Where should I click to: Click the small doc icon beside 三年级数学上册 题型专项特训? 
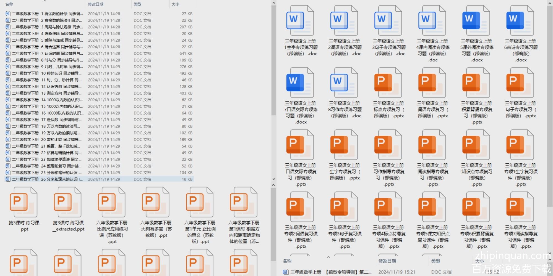click(x=285, y=272)
